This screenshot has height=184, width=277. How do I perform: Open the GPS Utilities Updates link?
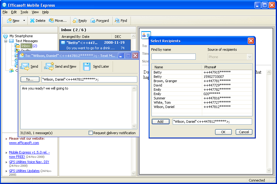(x=24, y=171)
